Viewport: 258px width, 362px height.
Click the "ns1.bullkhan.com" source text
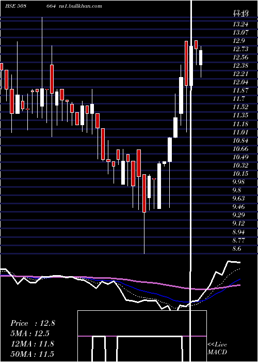point(80,6)
